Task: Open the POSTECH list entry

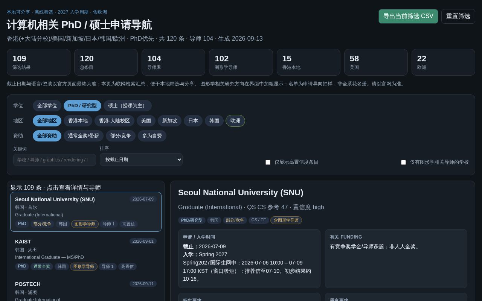Action: 86,290
